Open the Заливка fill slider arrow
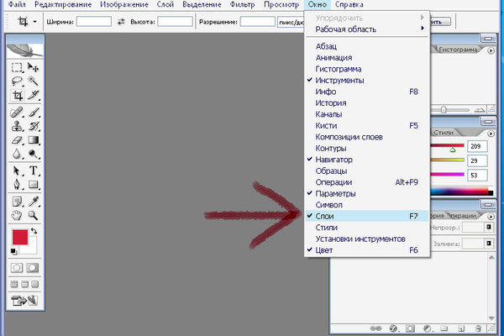Image resolution: width=504 pixels, height=336 pixels. tap(489, 244)
